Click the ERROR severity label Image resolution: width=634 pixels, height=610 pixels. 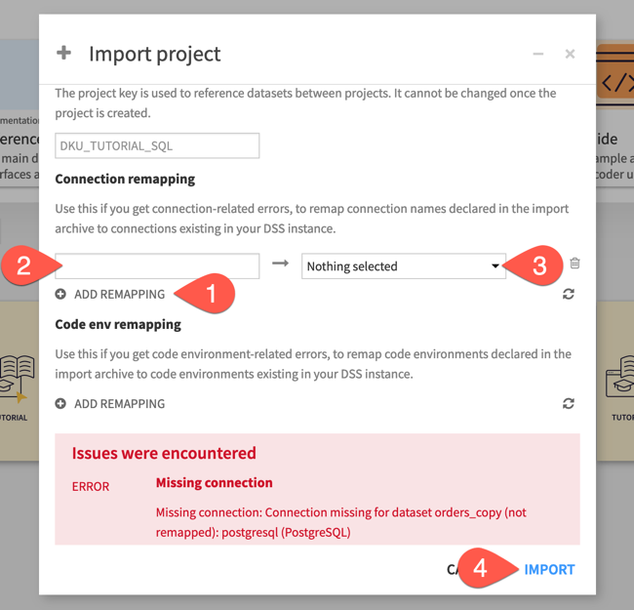point(91,486)
